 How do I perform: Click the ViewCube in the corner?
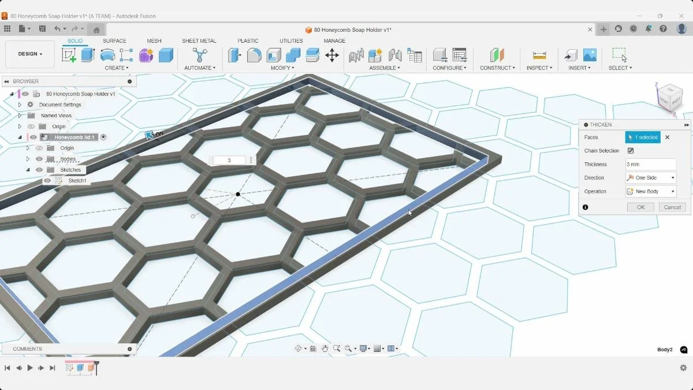669,98
